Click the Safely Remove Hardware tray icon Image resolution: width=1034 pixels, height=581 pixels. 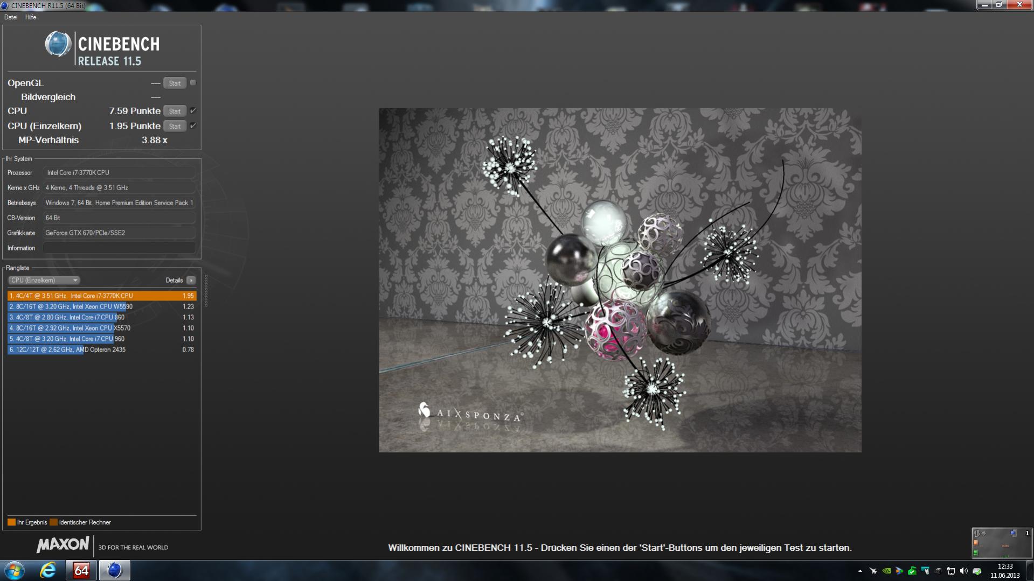coord(977,571)
